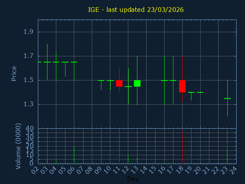Select the 40 volume tick label

pyautogui.click(x=29, y=128)
